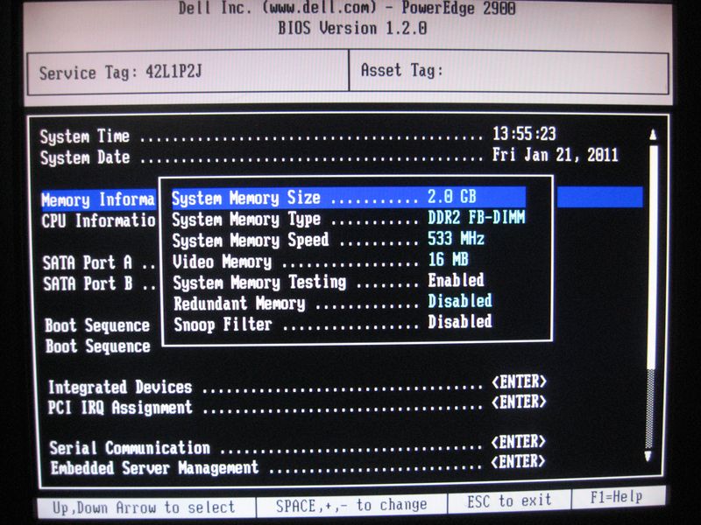The height and width of the screenshot is (525, 701).
Task: Click the BIOS Version 1.2.0 text
Action: click(x=352, y=29)
